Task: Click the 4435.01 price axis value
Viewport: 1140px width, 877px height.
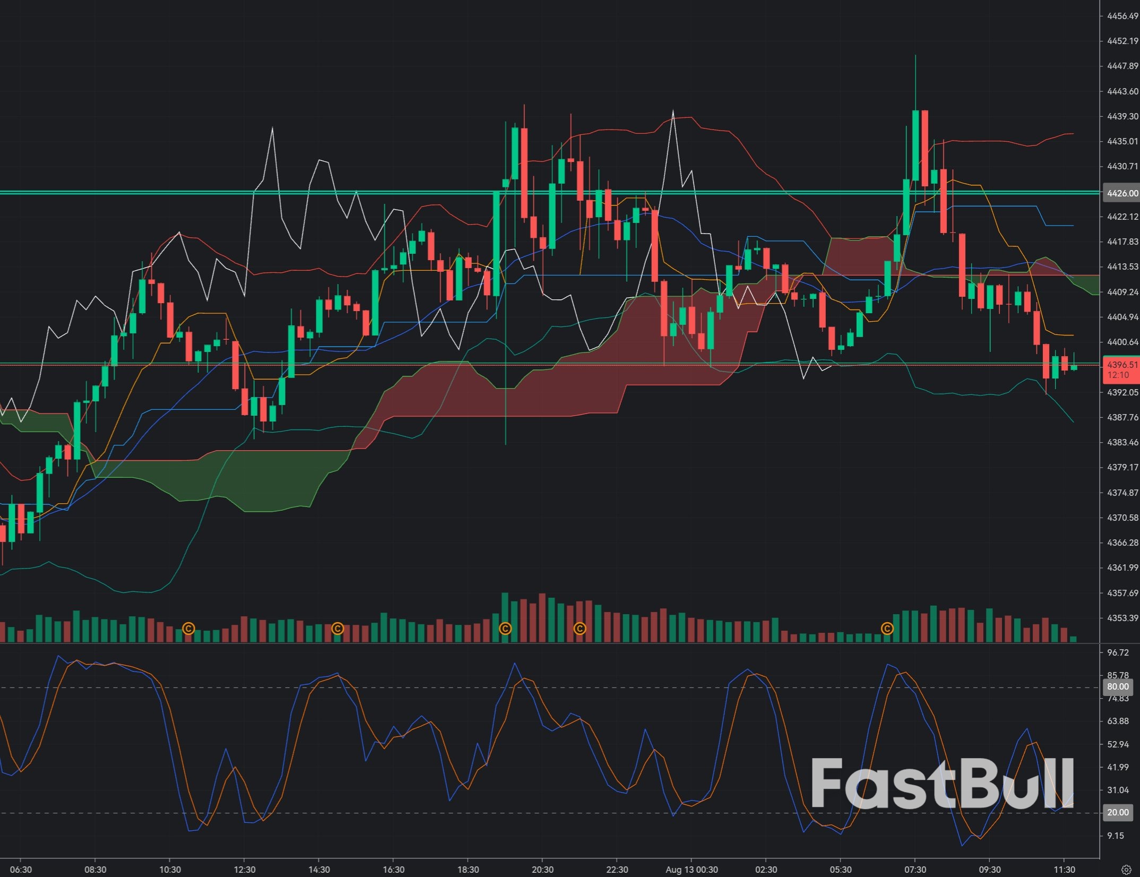Action: click(x=1122, y=141)
